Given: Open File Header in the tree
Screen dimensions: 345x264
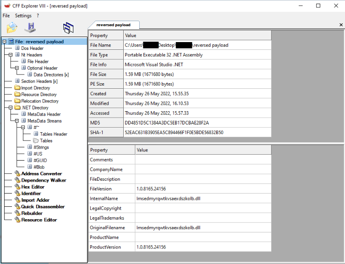Looking at the screenshot, I should [38, 61].
